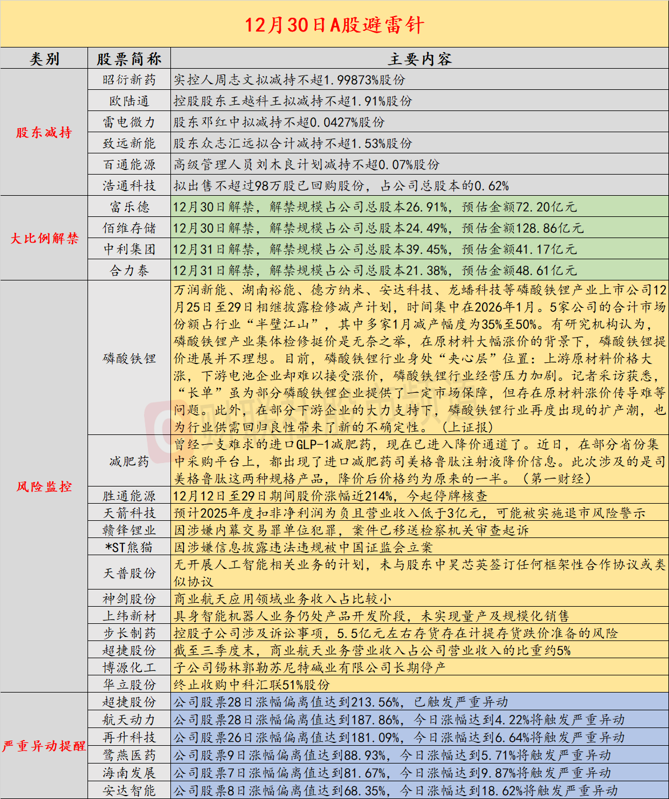This screenshot has height=799, width=669.
Task: Click the 中利集团 unlock detail with 41.17亿元
Action: click(375, 249)
